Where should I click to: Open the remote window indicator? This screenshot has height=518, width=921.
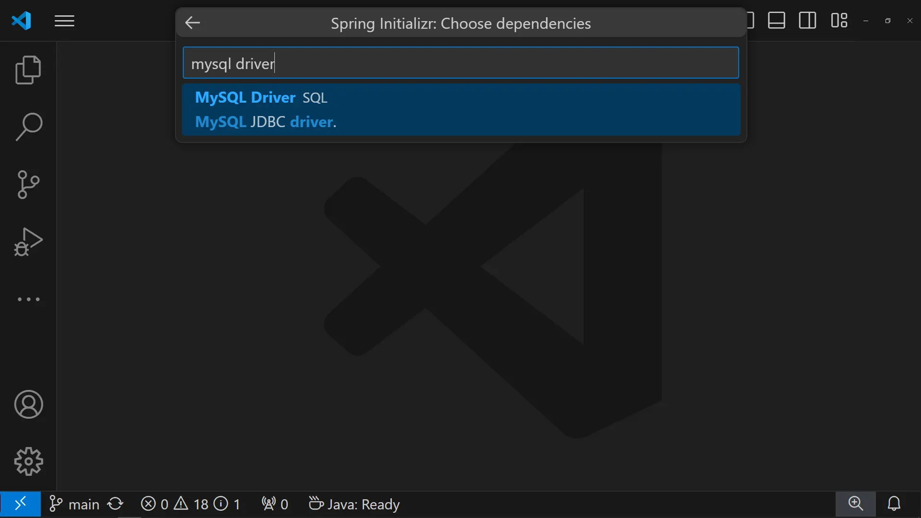click(20, 504)
